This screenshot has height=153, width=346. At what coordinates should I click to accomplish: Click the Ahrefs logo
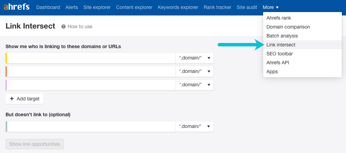[x=17, y=7]
